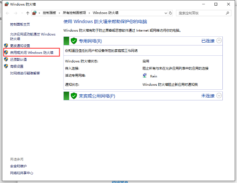The image size is (237, 183).
Task: Collapse the 专用网络 section
Action: tap(219, 41)
